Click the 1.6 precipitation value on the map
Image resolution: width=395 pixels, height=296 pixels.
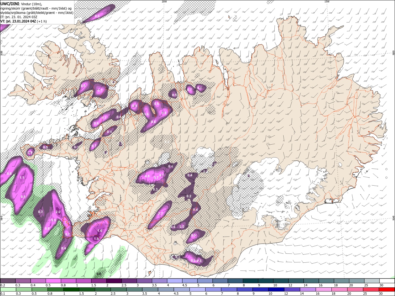(x=100, y=231)
